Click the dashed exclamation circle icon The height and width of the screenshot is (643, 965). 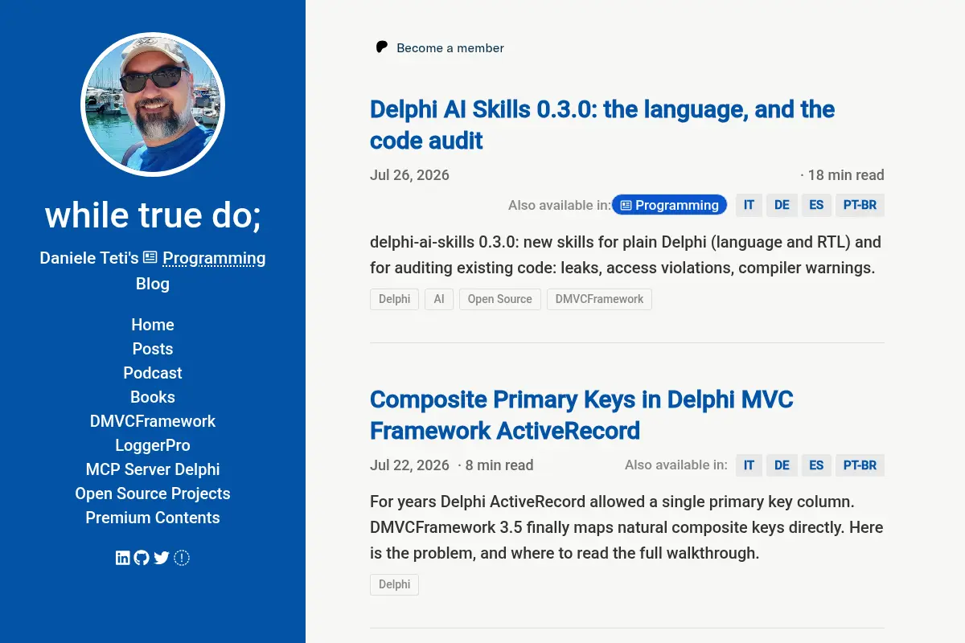tap(182, 558)
